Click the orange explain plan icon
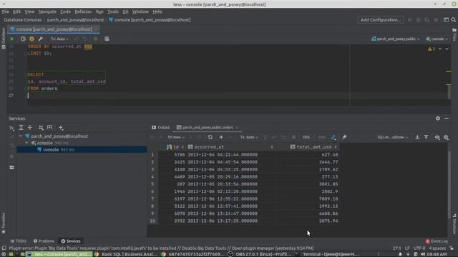The height and width of the screenshot is (257, 458). click(x=31, y=39)
